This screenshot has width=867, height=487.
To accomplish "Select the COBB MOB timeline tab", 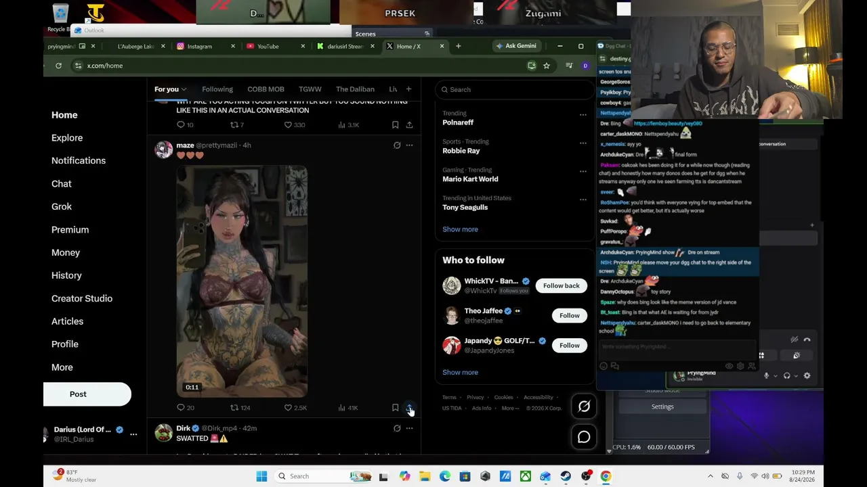I will point(266,89).
